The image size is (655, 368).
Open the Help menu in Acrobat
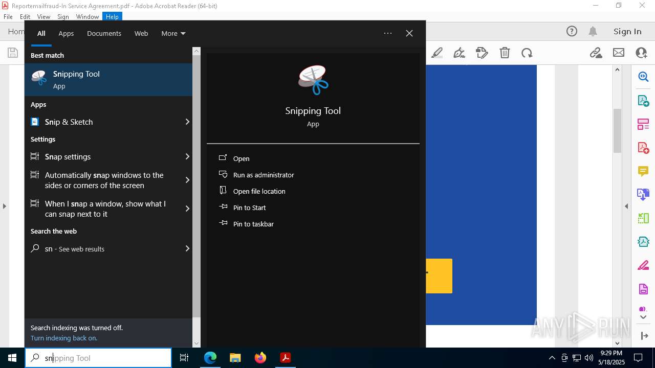[x=112, y=16]
